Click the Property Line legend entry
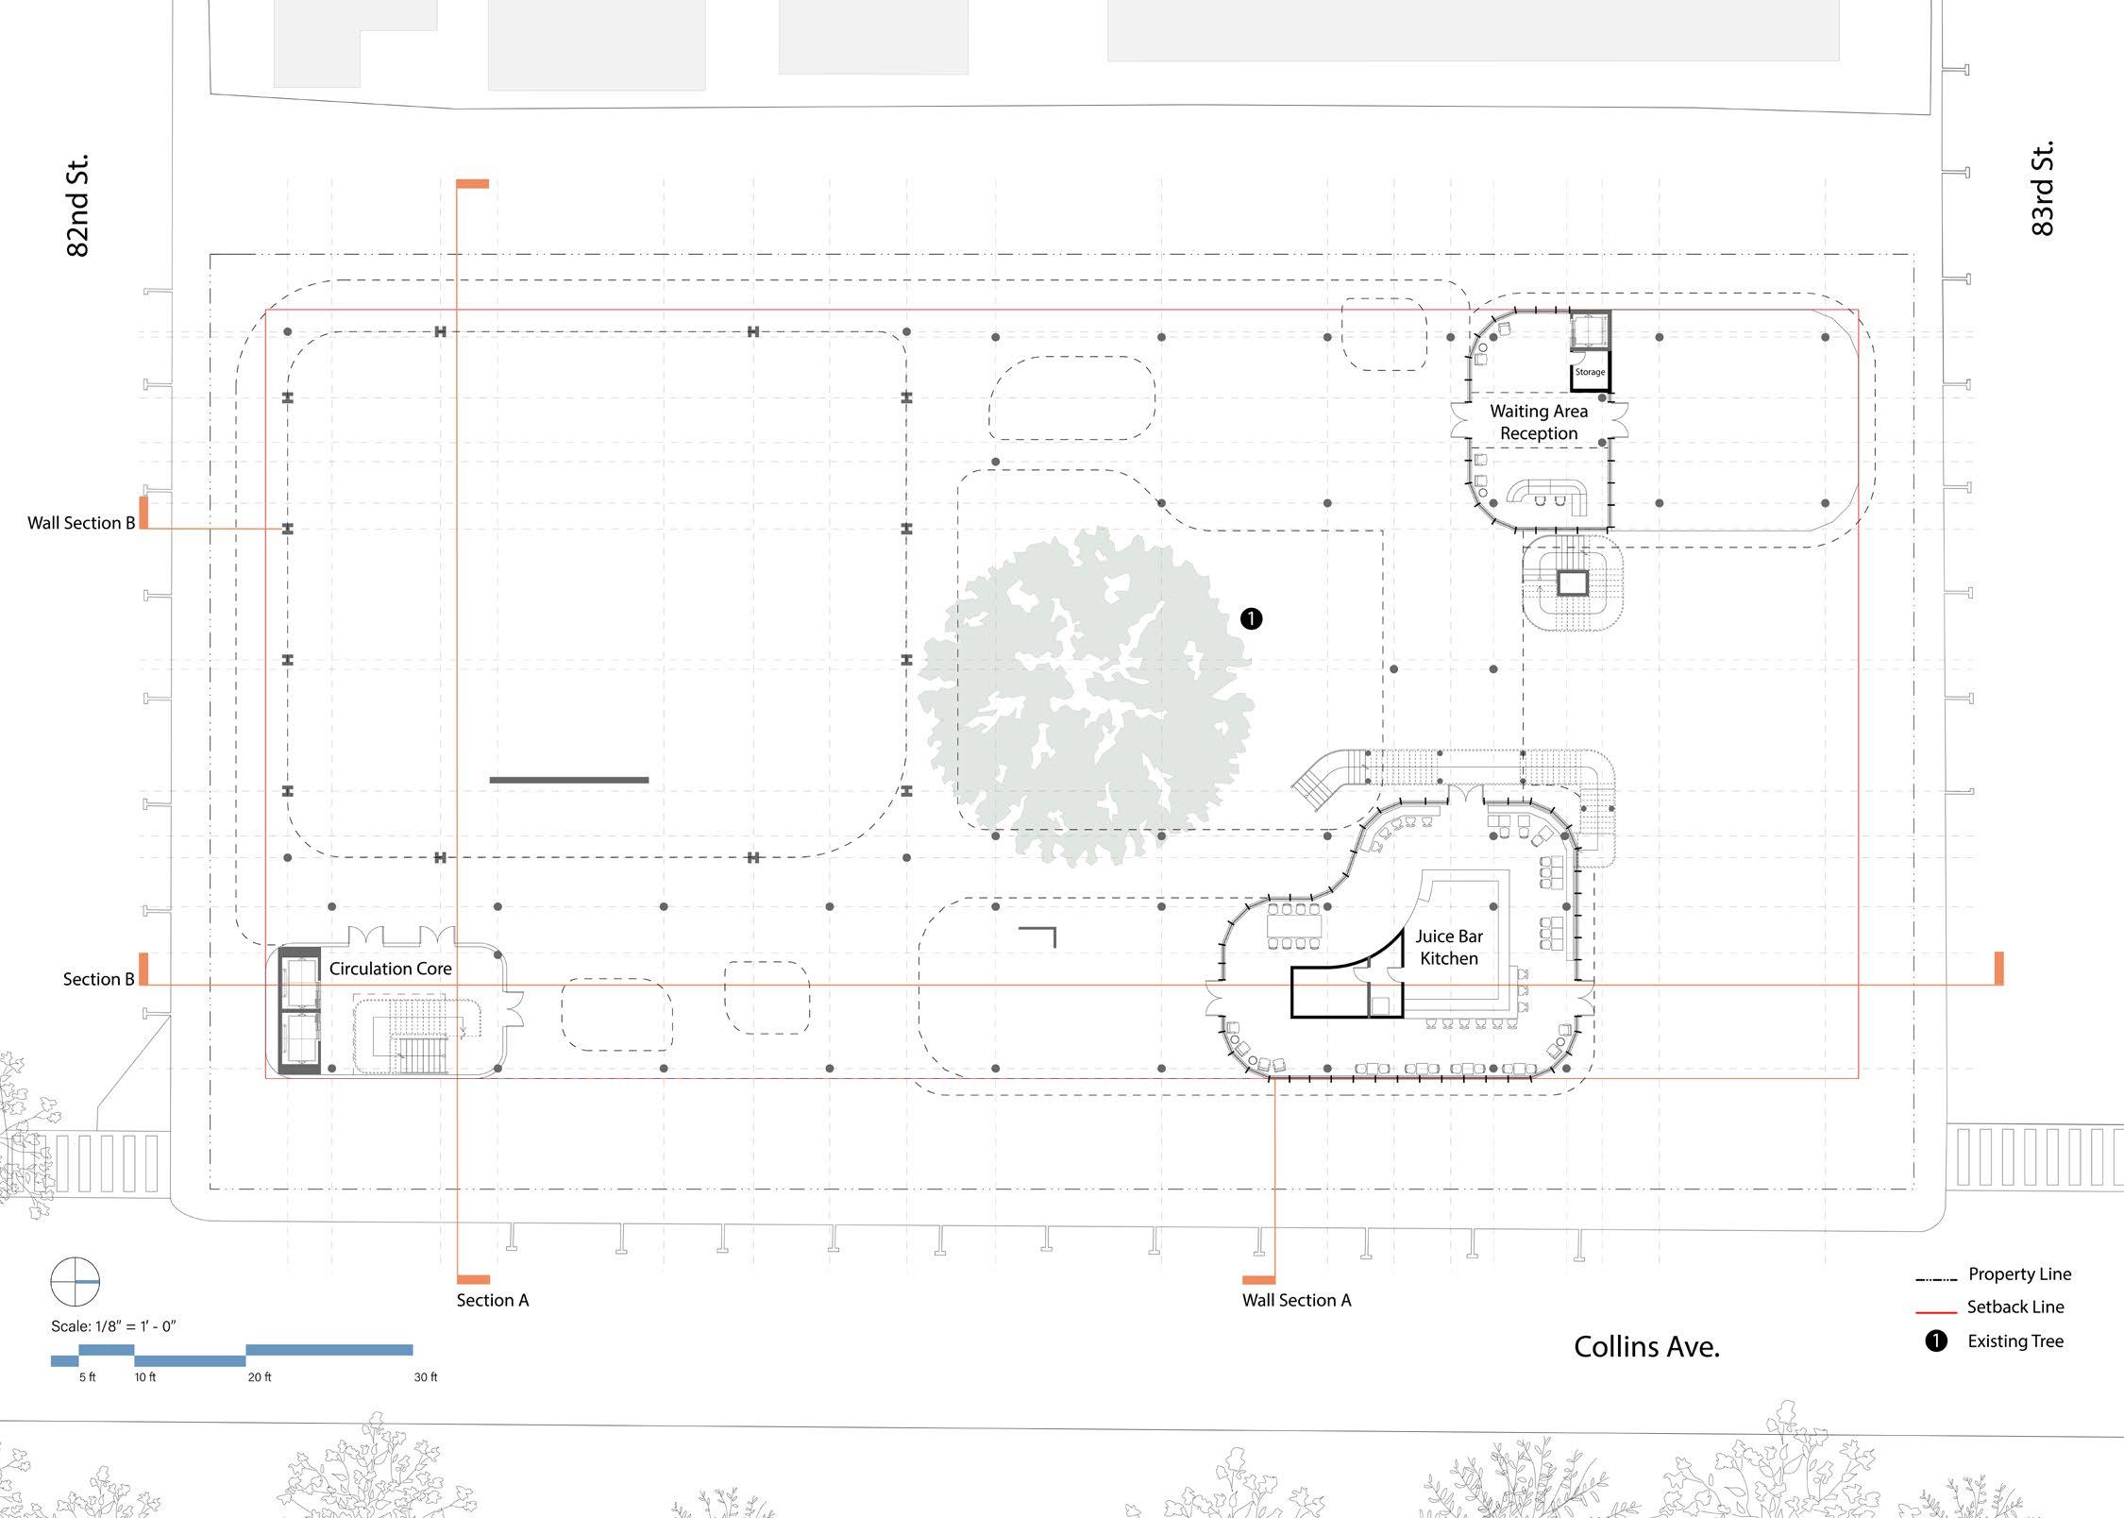The image size is (2124, 1518). coord(2019,1274)
